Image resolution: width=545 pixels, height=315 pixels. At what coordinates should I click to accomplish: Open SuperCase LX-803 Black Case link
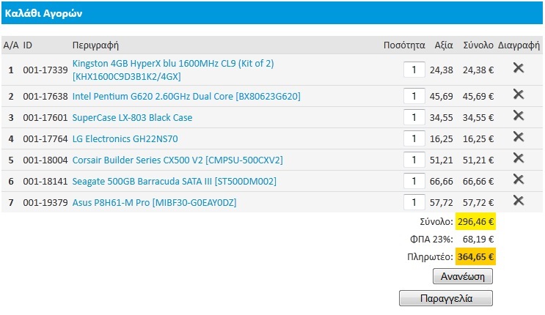click(x=132, y=118)
